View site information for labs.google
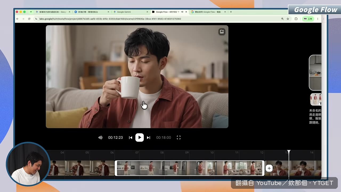The height and width of the screenshot is (192, 341). pos(36,19)
